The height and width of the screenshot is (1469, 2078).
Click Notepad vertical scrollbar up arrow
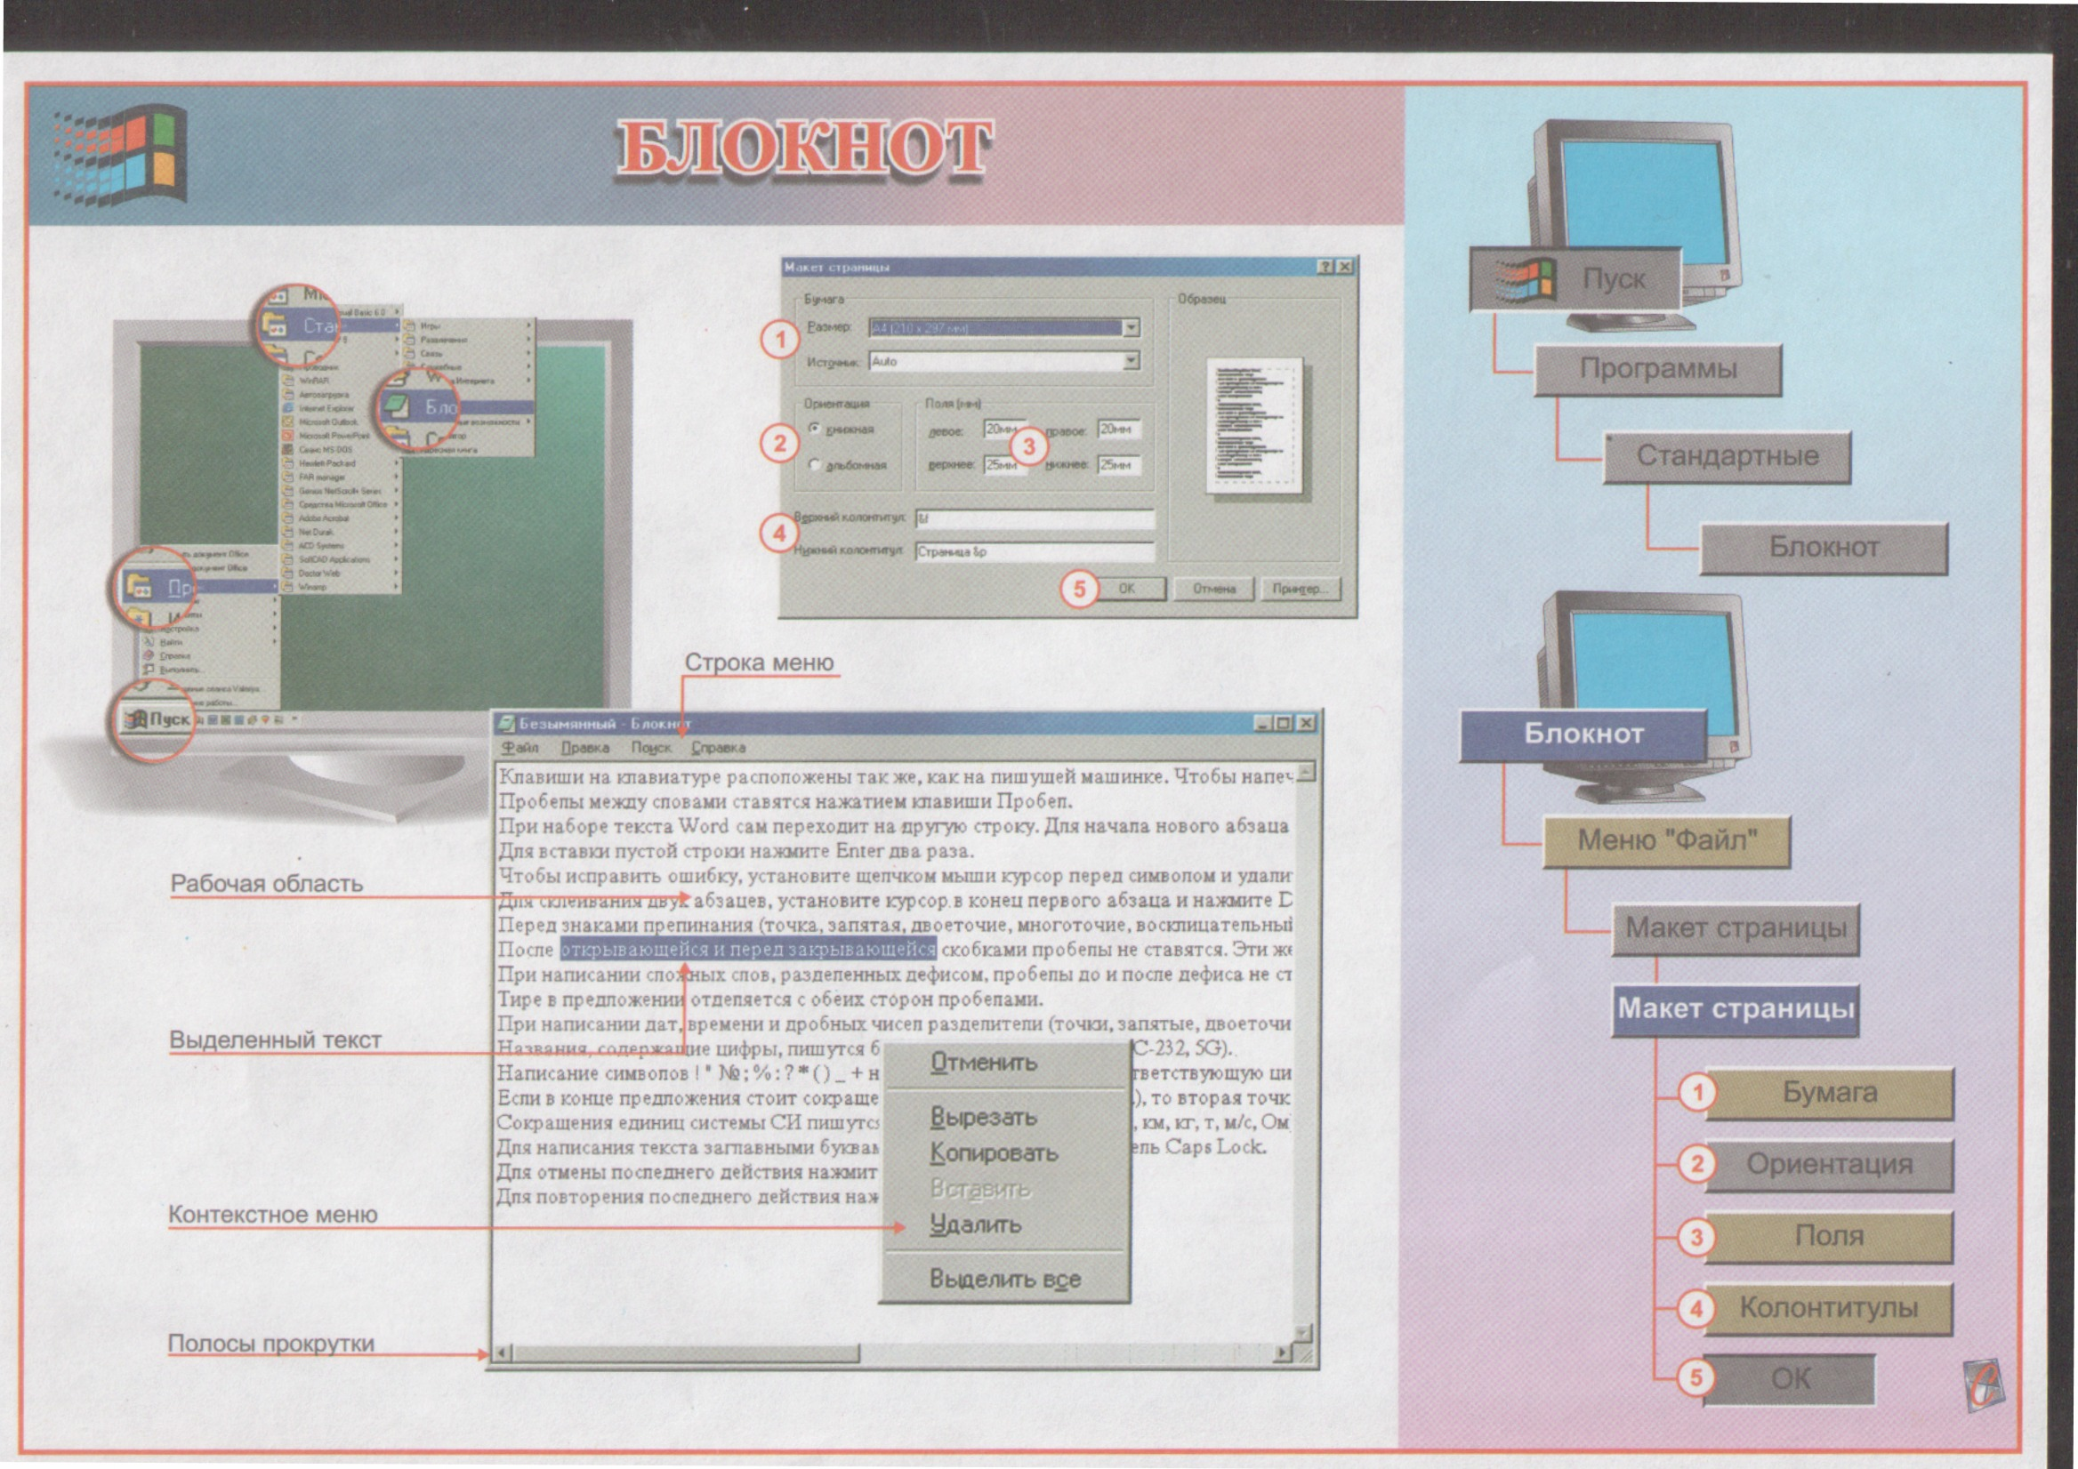1304,773
